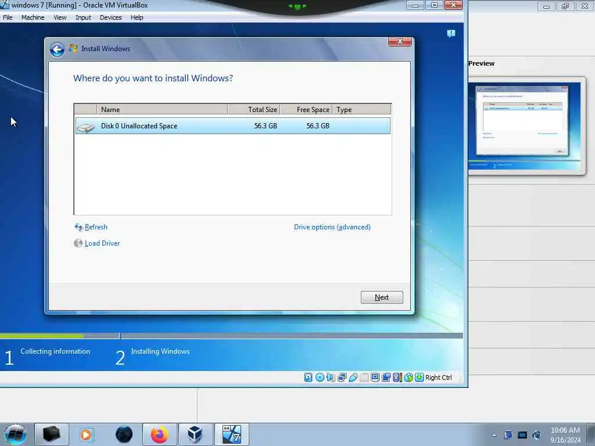This screenshot has width=595, height=446.
Task: Click the hard disk status icon in VirtualBox status bar
Action: click(308, 377)
